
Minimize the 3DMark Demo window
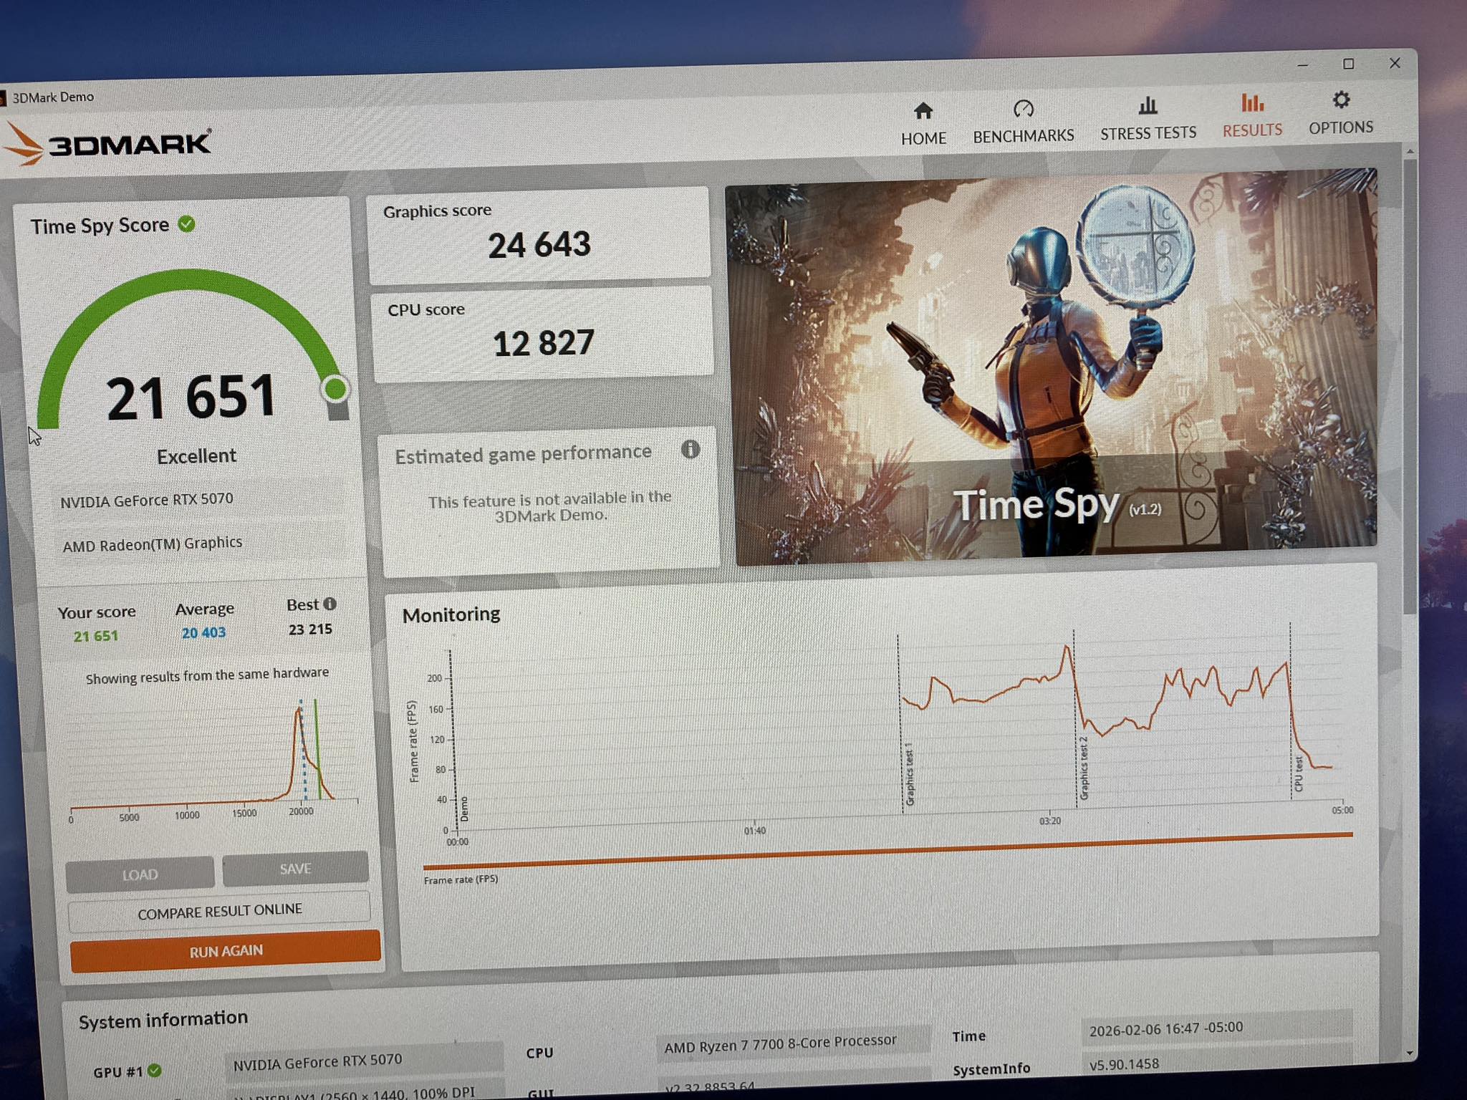[x=1303, y=64]
